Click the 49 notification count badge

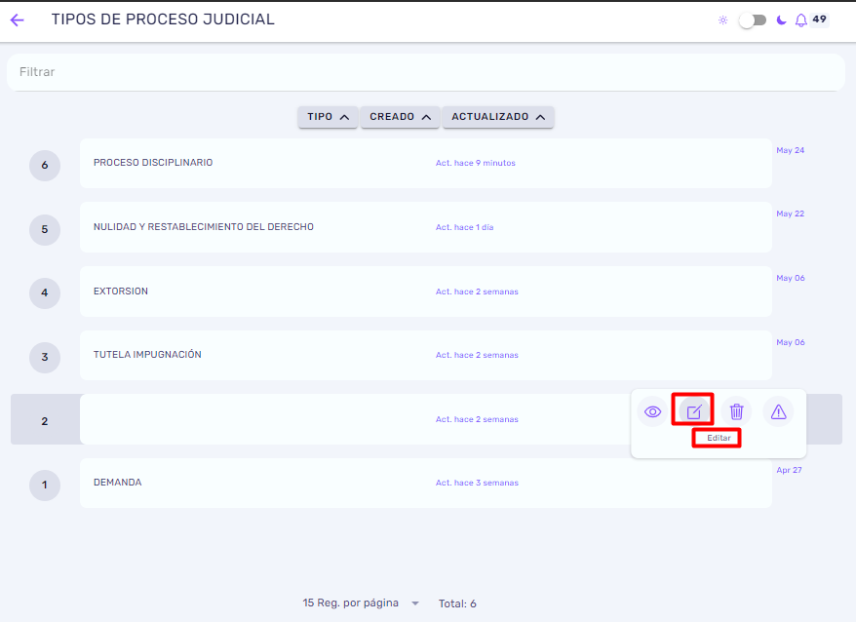(x=819, y=19)
